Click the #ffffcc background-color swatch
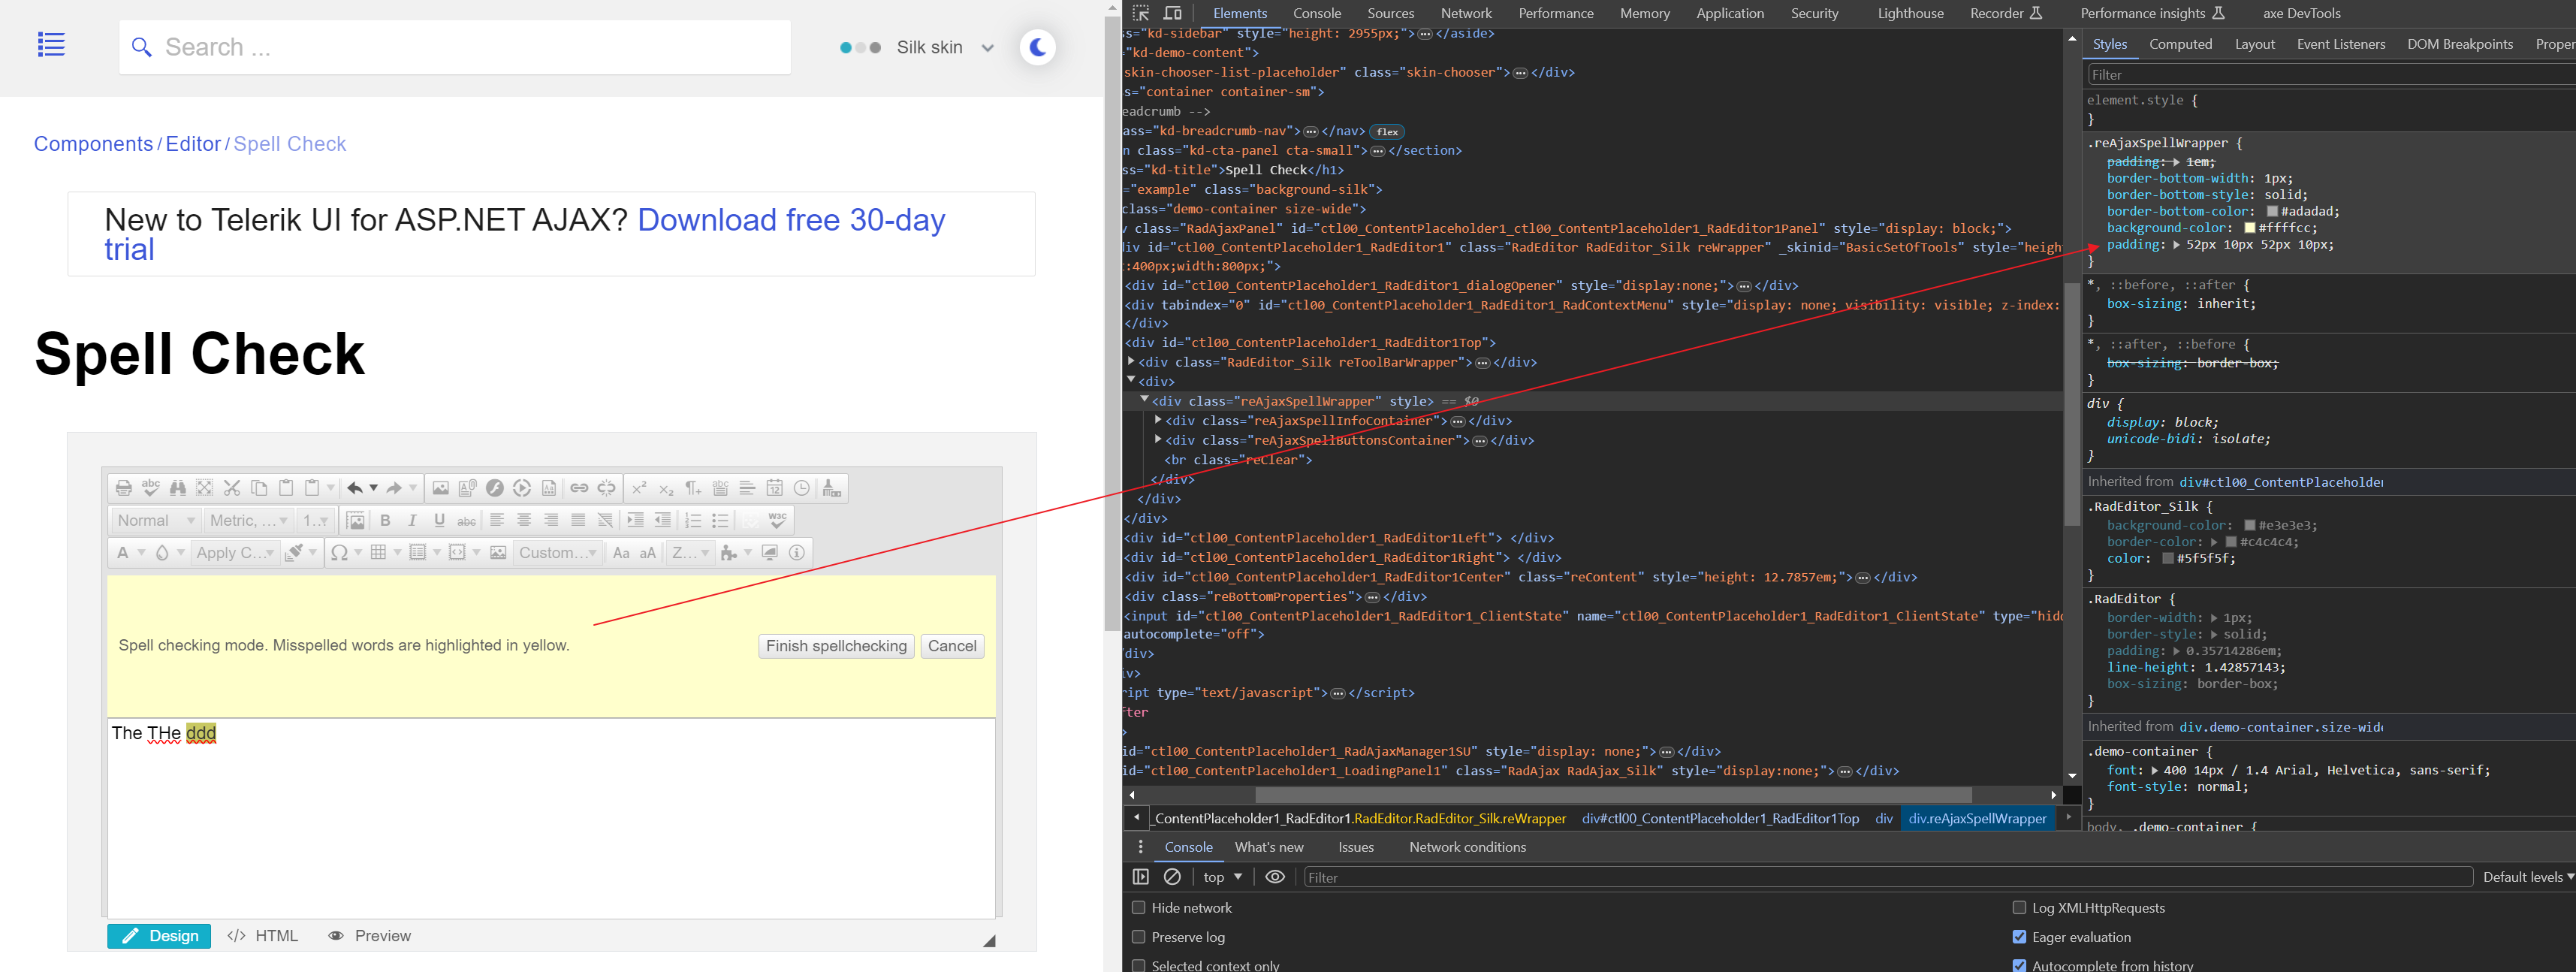Viewport: 2576px width, 972px height. tap(2250, 228)
